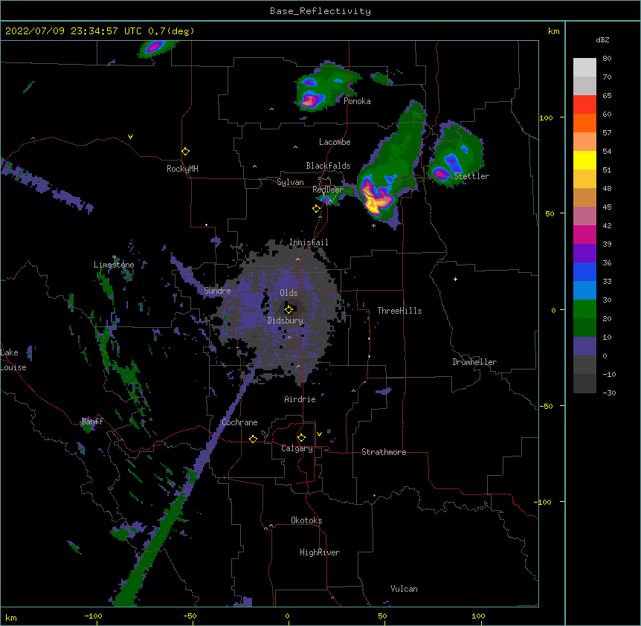This screenshot has height=626, width=641.
Task: Click the yellow diamond marker below RedDeer
Action: (x=316, y=209)
